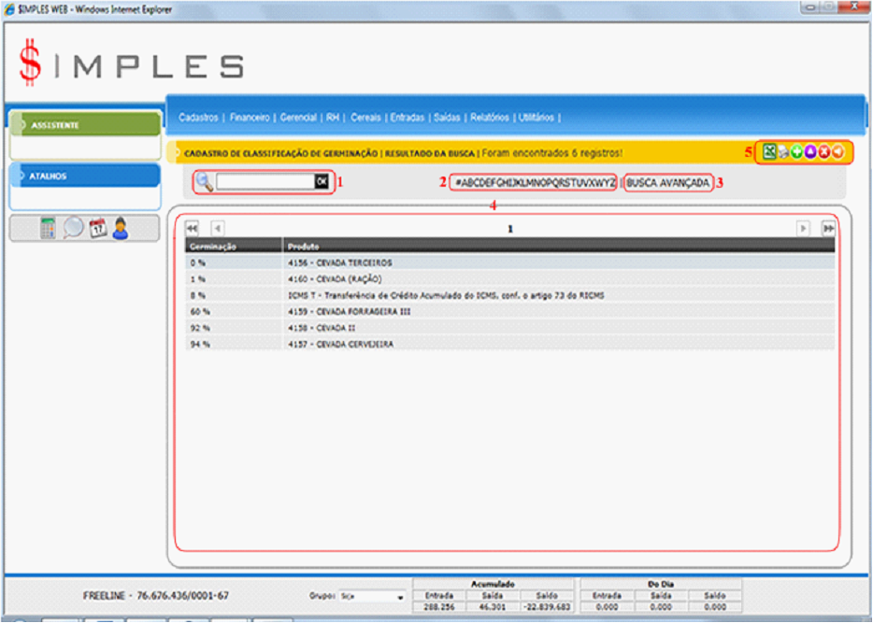Open the Relatórios menu
The height and width of the screenshot is (623, 873).
pyautogui.click(x=490, y=118)
